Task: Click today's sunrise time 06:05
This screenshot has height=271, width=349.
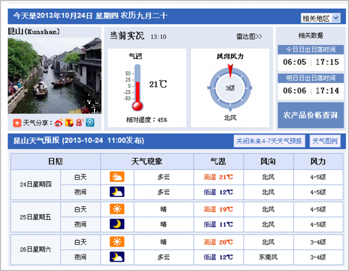Action: point(295,62)
